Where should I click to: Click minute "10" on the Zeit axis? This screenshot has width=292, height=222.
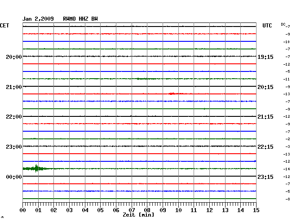(178, 210)
